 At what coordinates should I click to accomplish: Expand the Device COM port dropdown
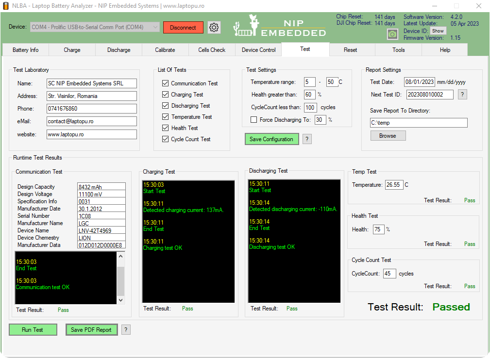click(x=95, y=27)
